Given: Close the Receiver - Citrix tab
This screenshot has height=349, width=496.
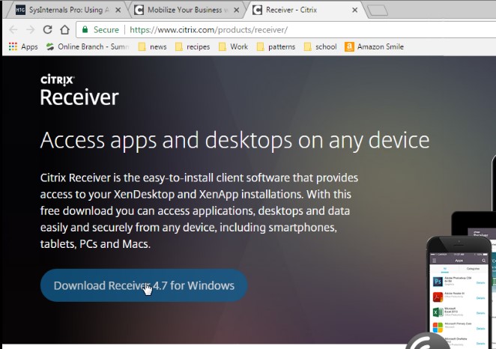Looking at the screenshot, I should click(x=355, y=10).
